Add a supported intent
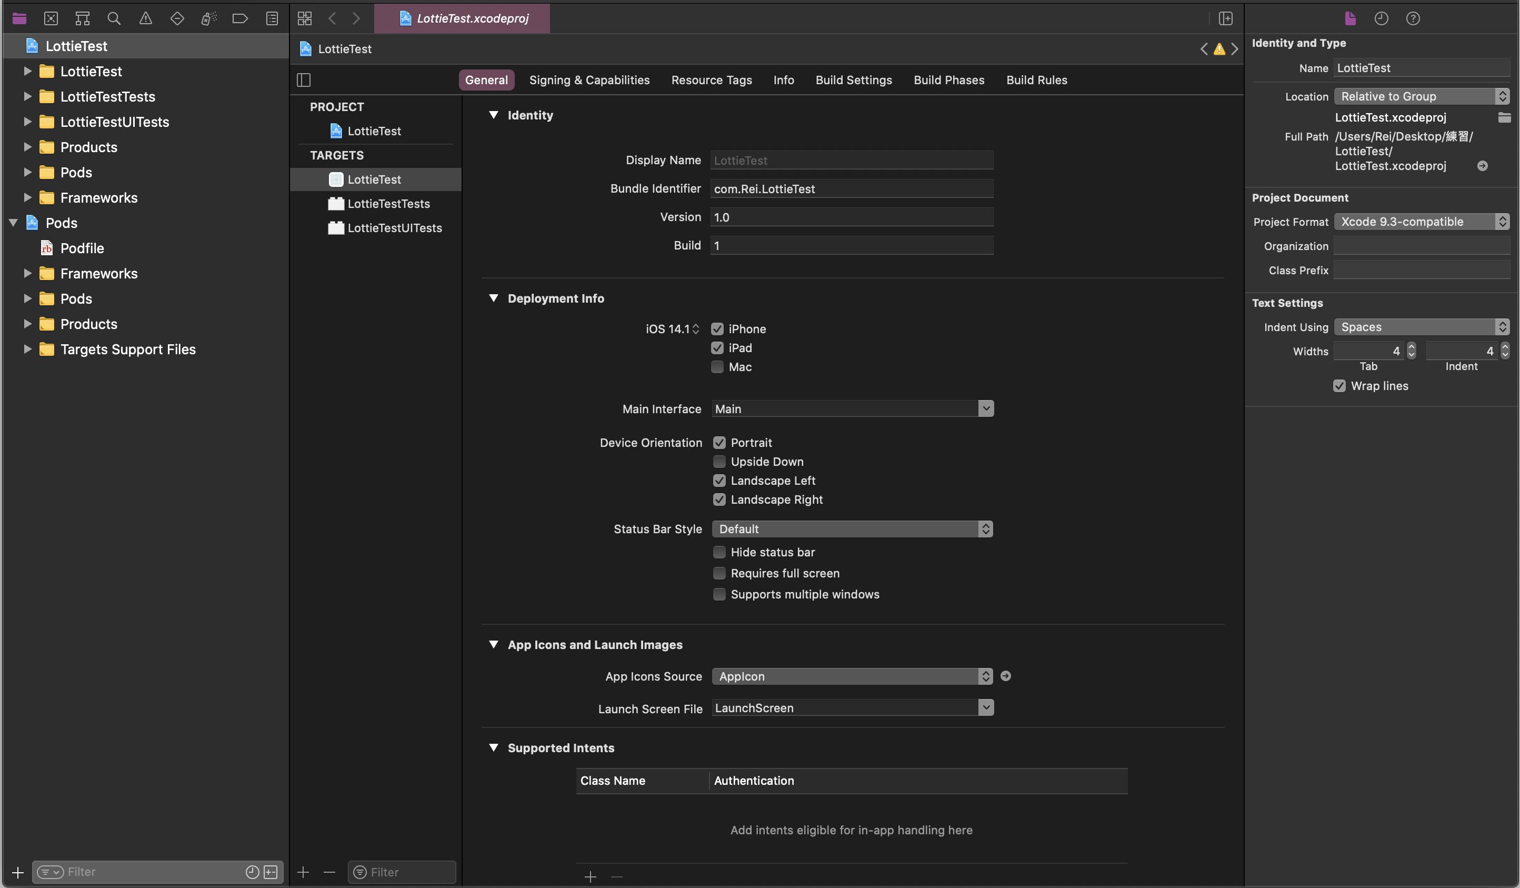This screenshot has height=888, width=1520. (591, 876)
